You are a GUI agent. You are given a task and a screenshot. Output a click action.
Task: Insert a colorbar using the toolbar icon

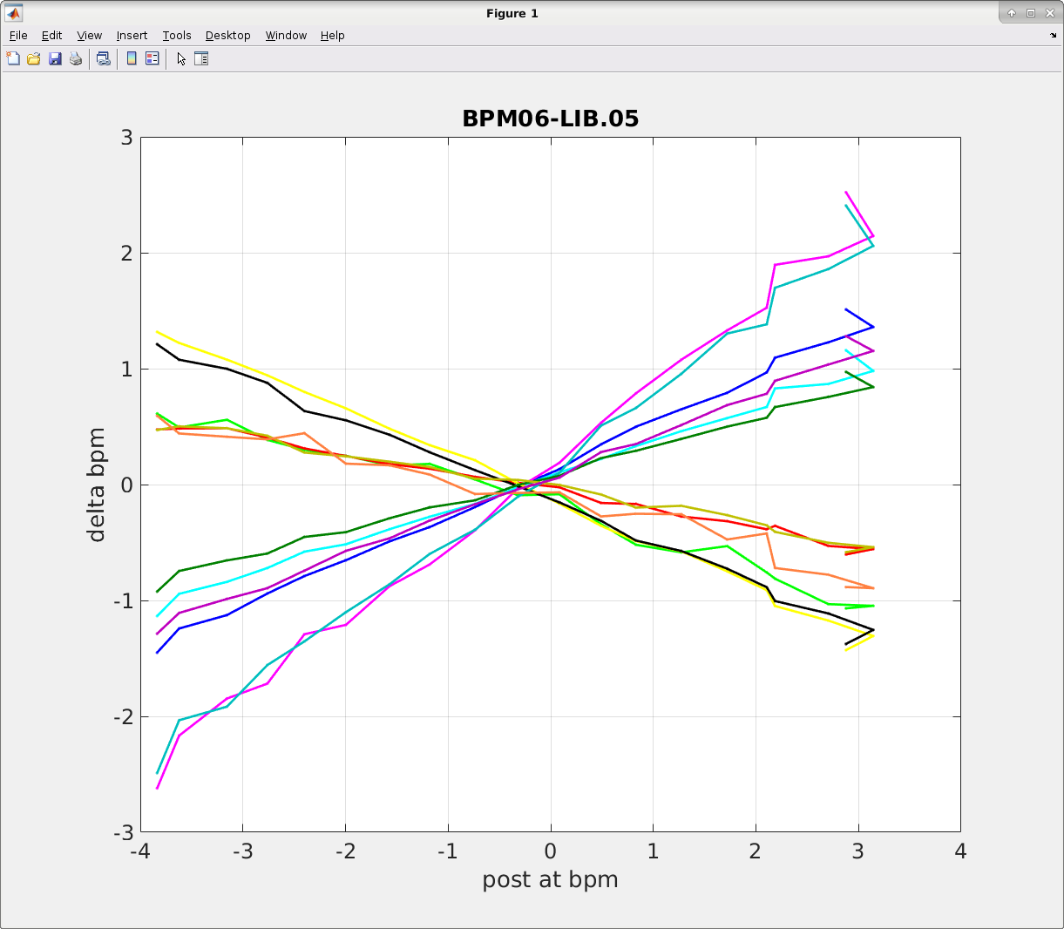pyautogui.click(x=132, y=58)
